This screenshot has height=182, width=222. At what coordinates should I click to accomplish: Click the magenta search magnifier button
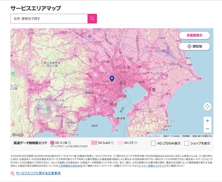pyautogui.click(x=92, y=19)
